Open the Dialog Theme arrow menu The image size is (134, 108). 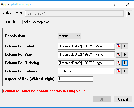129,14
